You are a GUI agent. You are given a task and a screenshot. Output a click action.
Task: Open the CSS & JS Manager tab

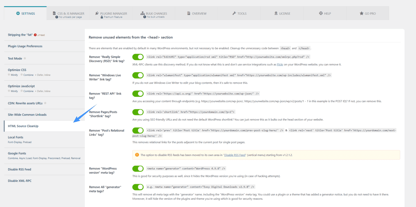(68, 13)
